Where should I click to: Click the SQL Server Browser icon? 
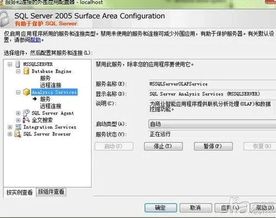(18, 134)
